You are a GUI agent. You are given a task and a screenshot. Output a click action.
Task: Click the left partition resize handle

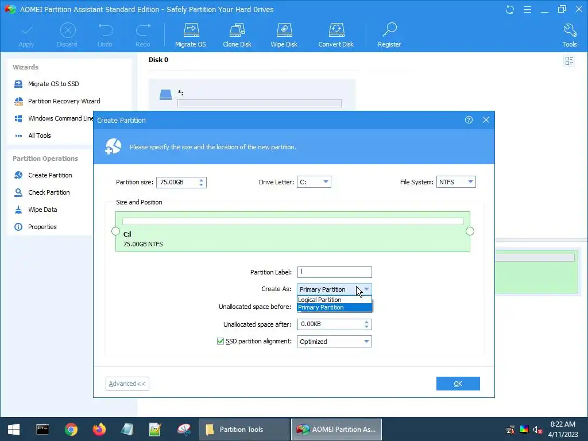(115, 231)
